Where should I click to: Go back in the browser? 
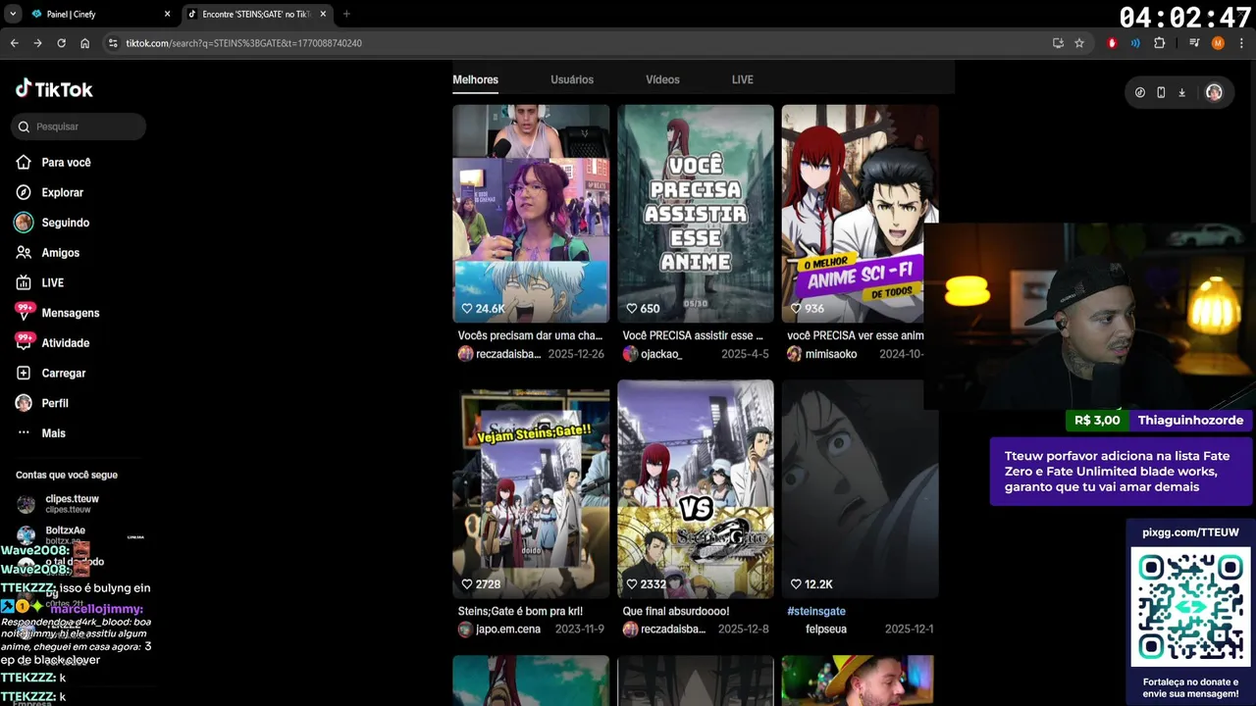(x=14, y=43)
